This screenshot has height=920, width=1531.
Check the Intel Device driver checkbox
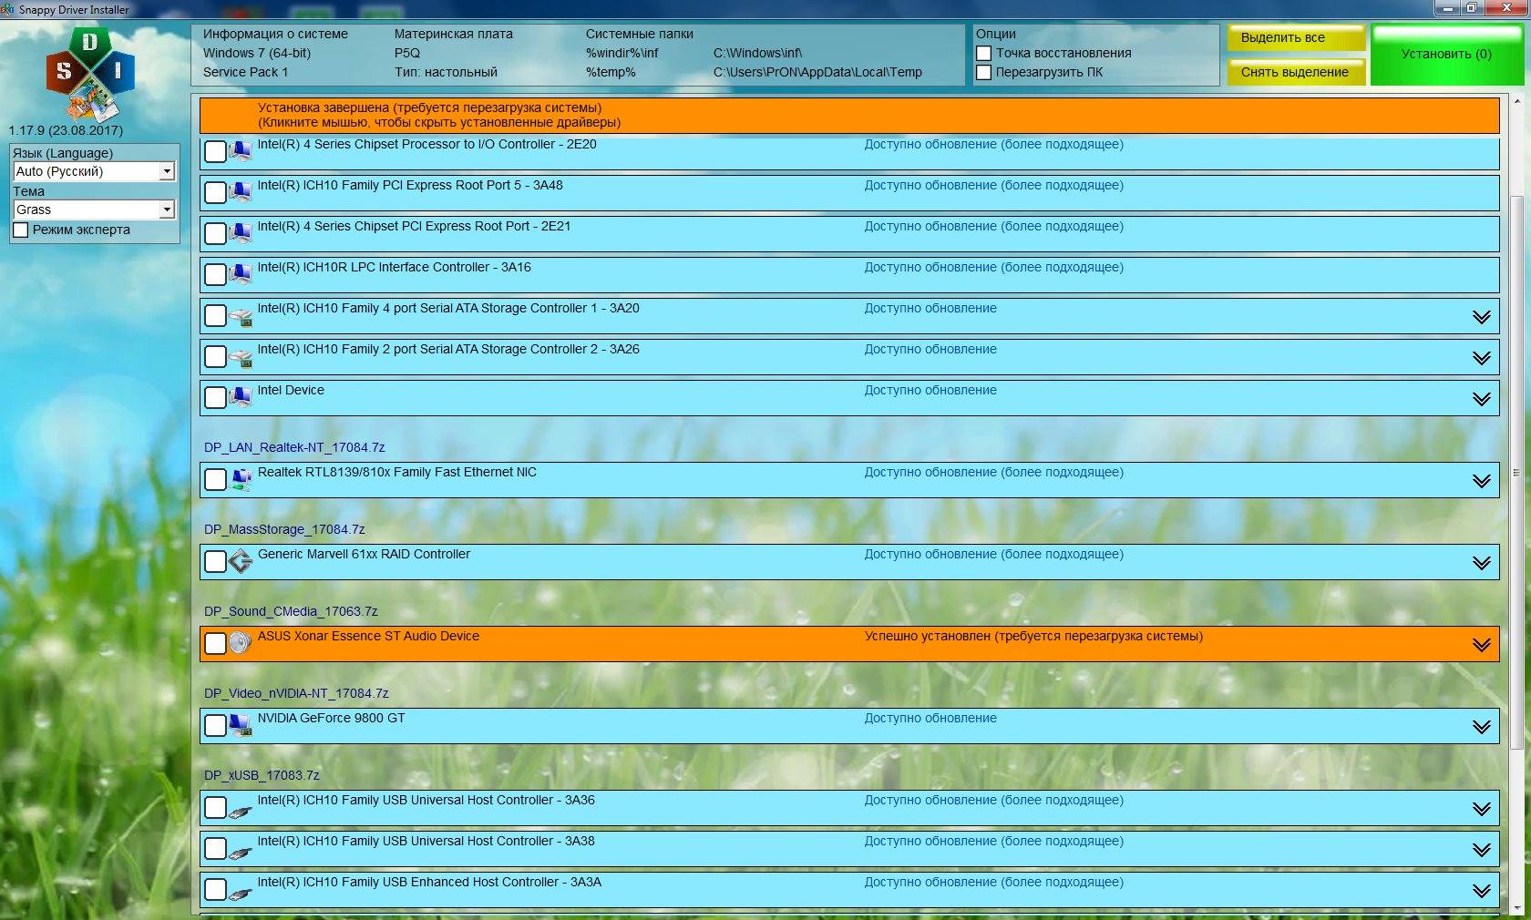pos(215,397)
